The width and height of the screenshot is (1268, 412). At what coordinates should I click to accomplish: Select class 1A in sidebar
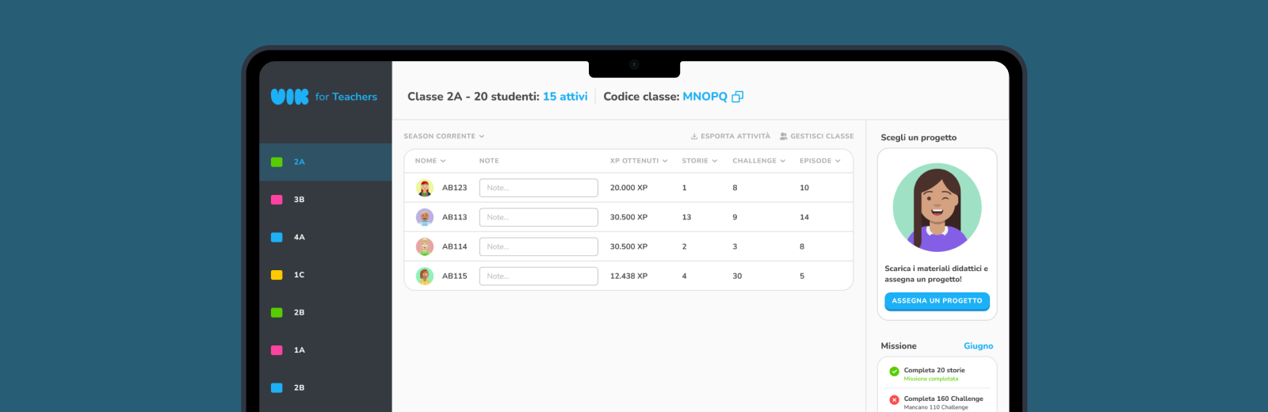(x=326, y=349)
